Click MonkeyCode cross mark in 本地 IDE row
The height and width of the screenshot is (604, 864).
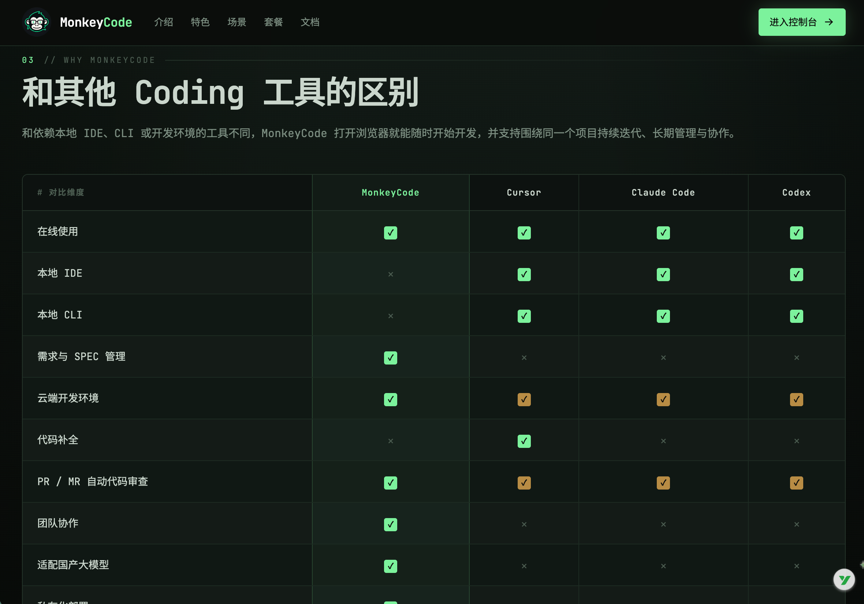tap(390, 274)
